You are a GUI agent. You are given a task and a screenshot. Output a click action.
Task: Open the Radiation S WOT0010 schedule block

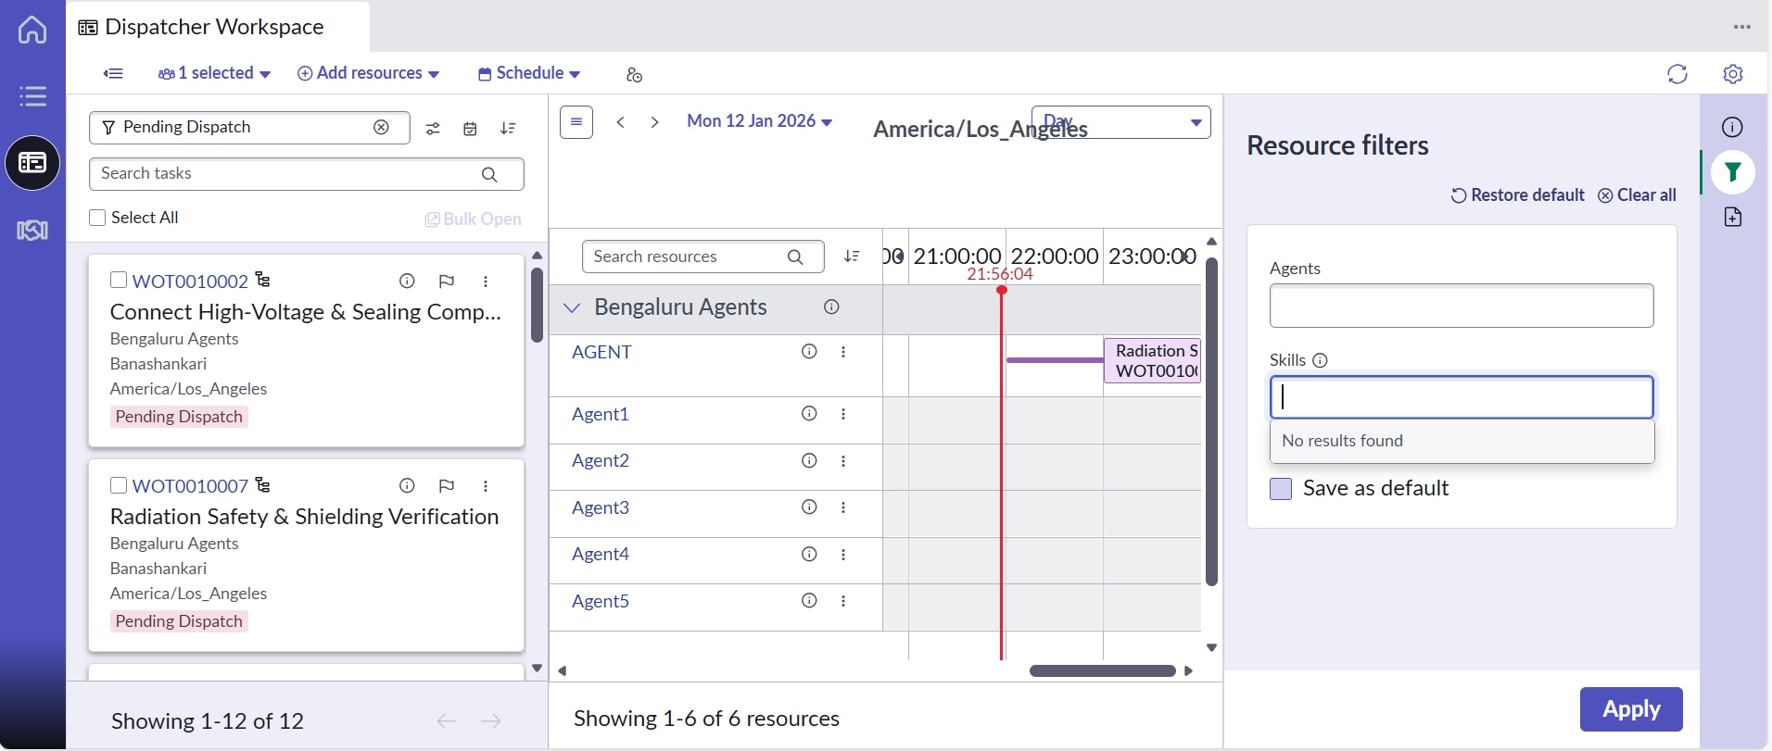1152,360
